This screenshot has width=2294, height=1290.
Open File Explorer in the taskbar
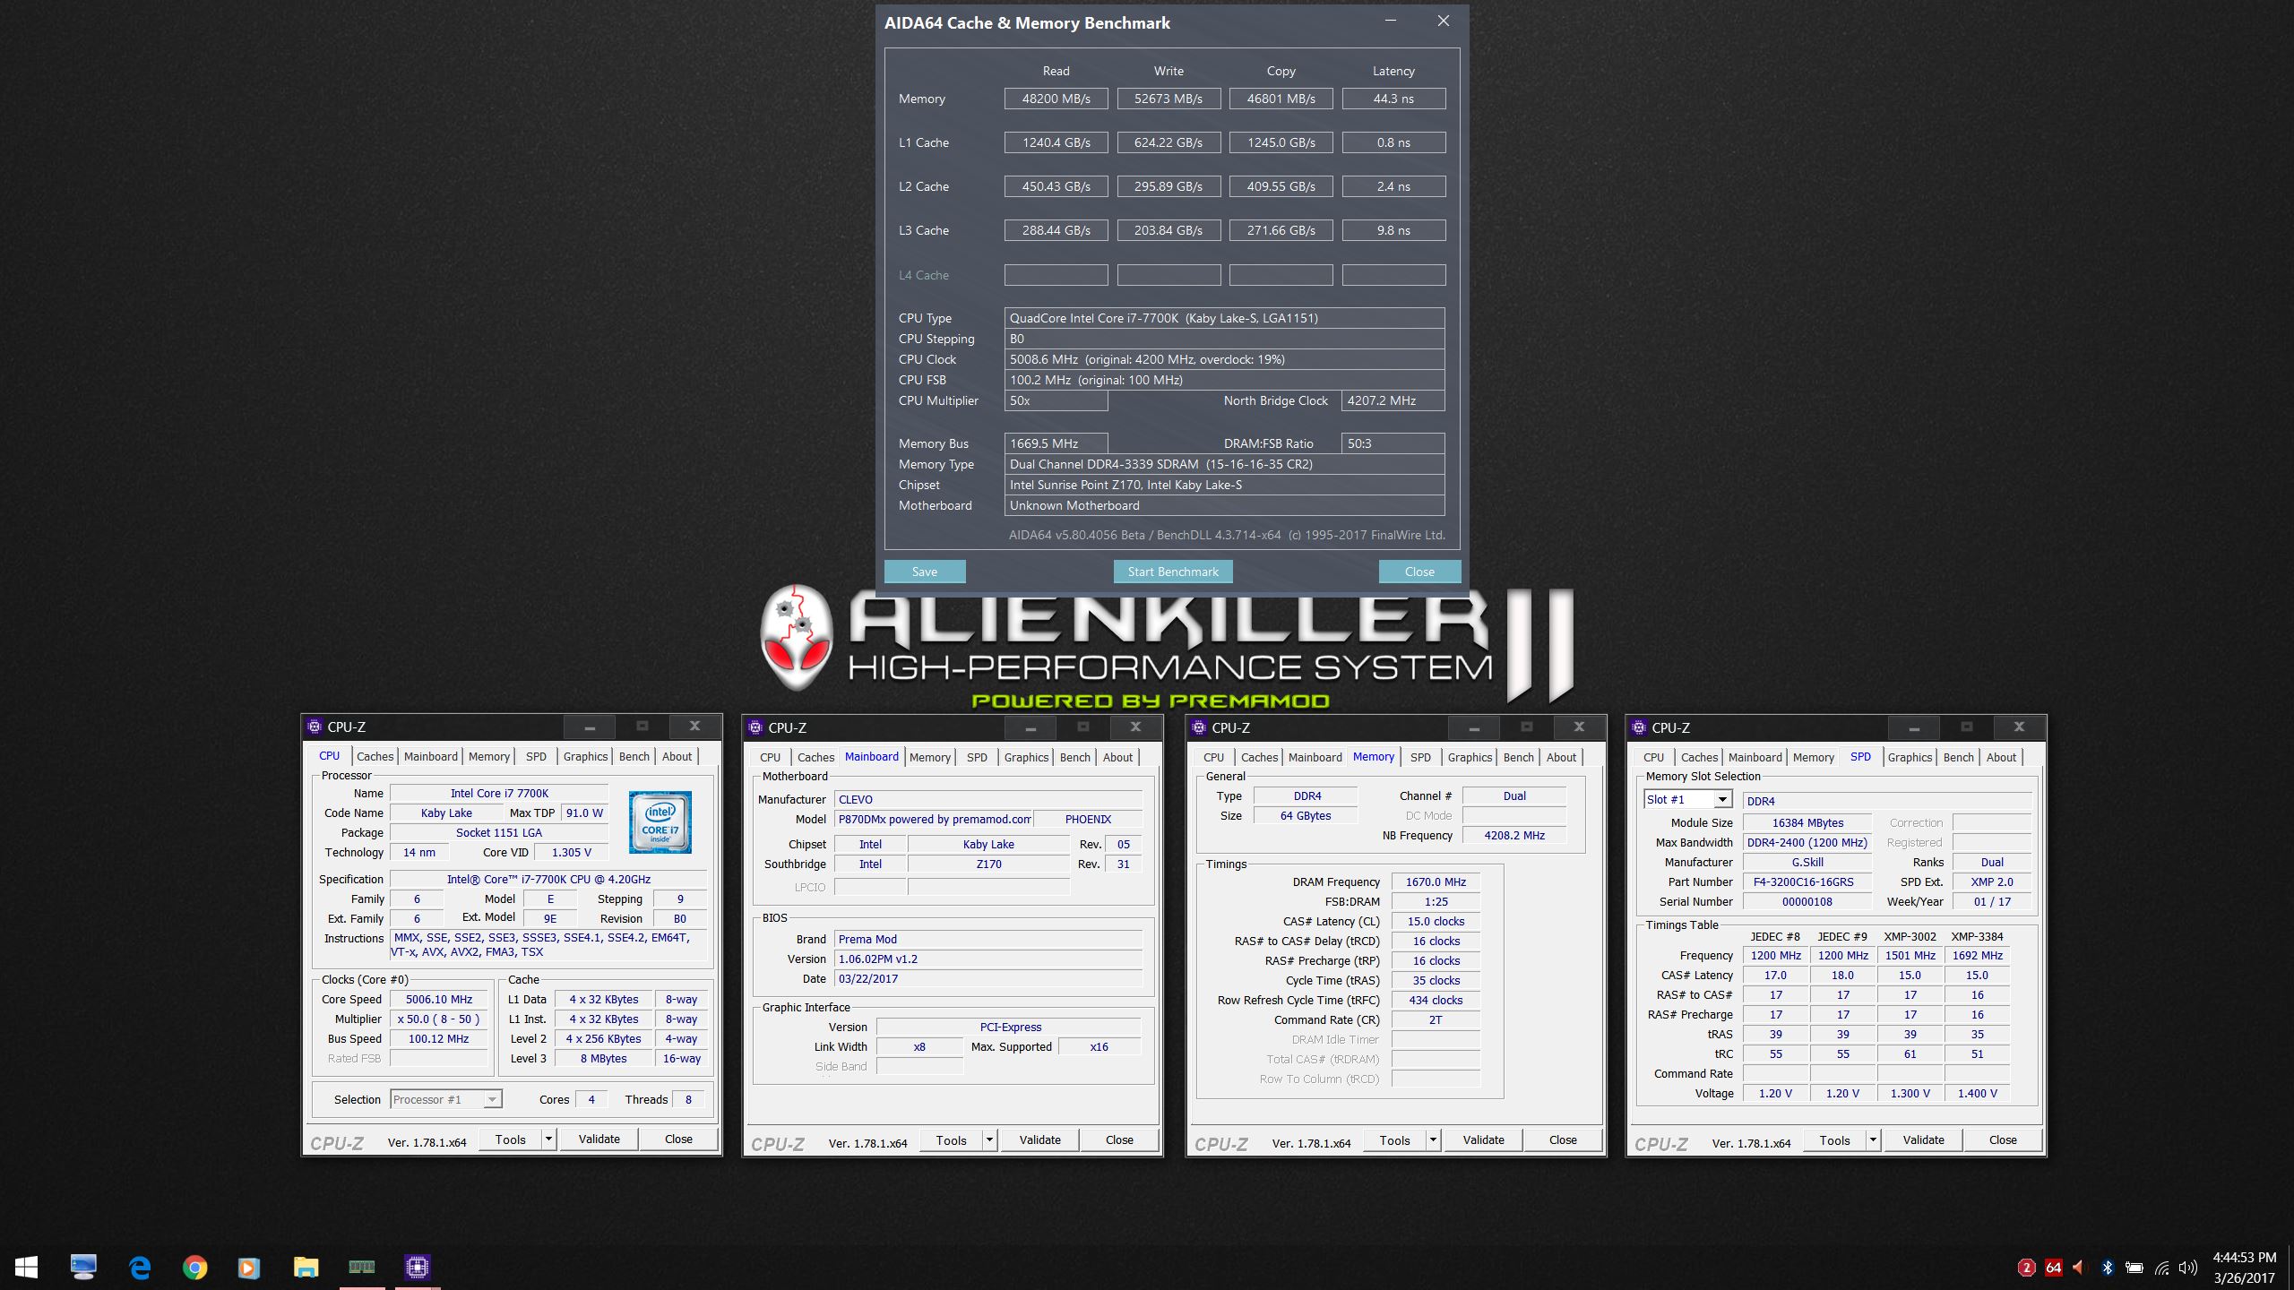(306, 1267)
